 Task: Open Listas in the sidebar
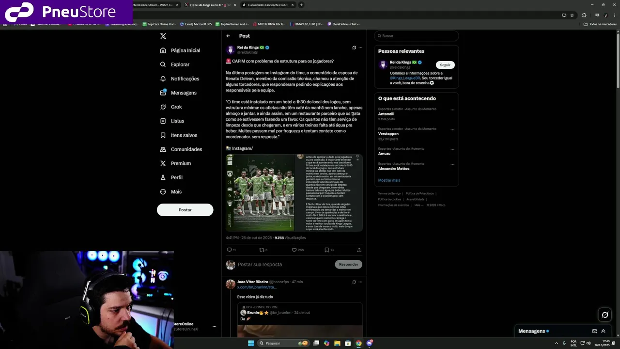coord(172,121)
